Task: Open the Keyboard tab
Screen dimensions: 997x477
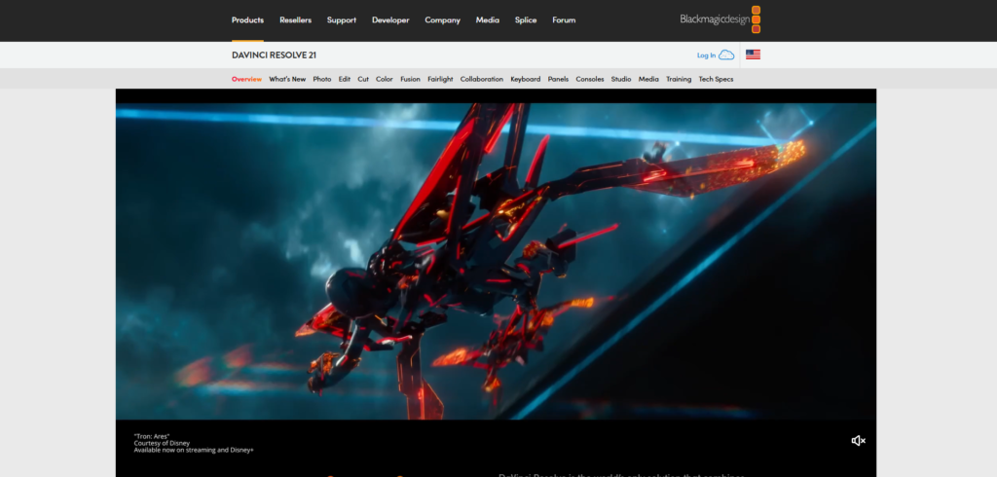Action: (x=525, y=80)
